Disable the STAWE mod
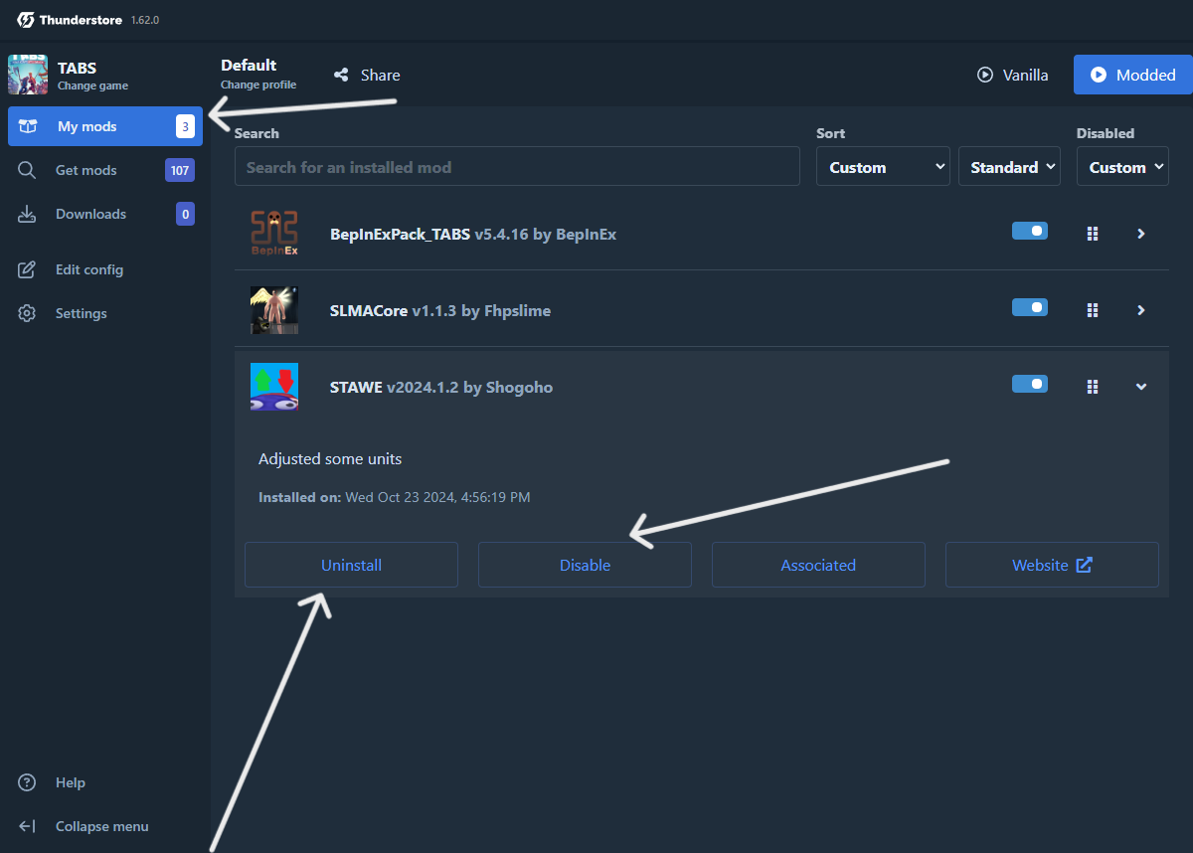Image resolution: width=1193 pixels, height=853 pixels. (585, 565)
